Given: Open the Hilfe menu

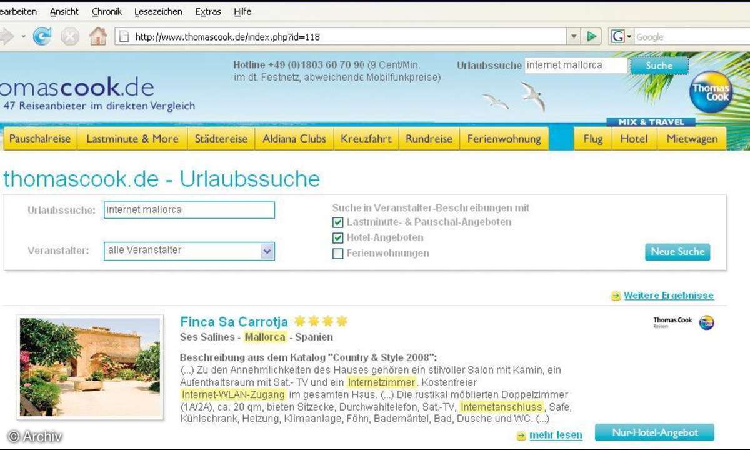Looking at the screenshot, I should click(242, 11).
